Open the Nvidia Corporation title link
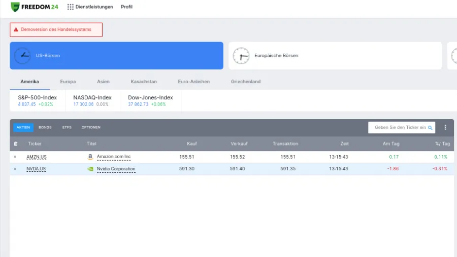The width and height of the screenshot is (457, 257). (116, 169)
